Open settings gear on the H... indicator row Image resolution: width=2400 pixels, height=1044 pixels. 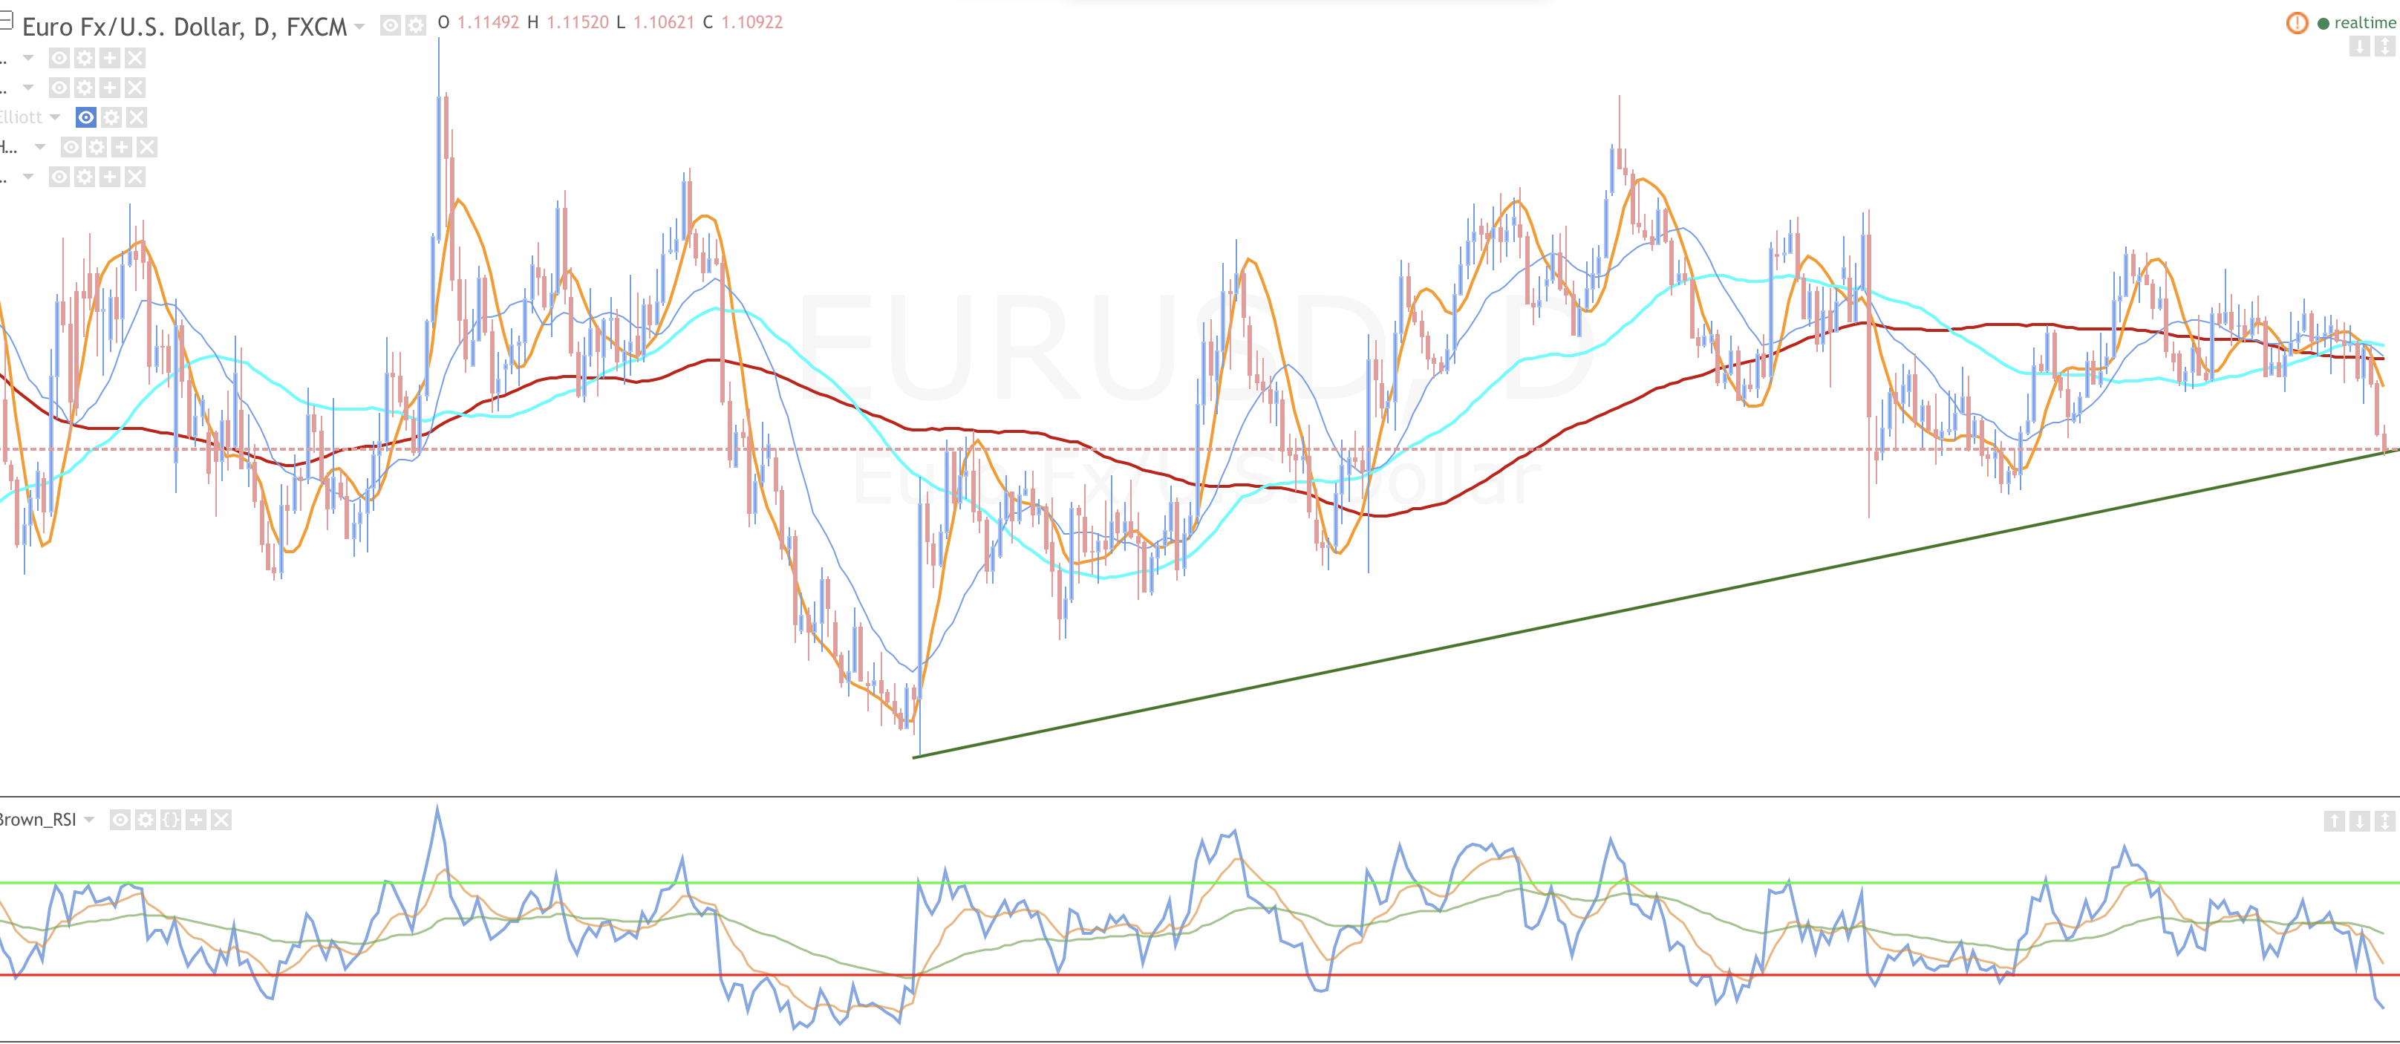pyautogui.click(x=96, y=147)
